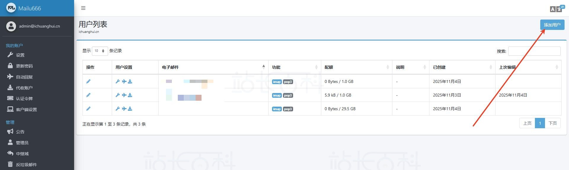Screen dimensions: 569x170
Task: Go to 认证令牌 sidebar item
Action: pyautogui.click(x=24, y=99)
